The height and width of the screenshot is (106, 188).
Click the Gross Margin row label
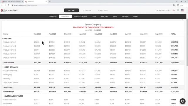point(9,92)
